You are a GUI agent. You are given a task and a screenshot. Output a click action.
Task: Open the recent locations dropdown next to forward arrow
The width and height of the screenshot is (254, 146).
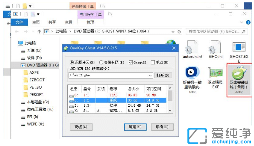pyautogui.click(x=33, y=31)
